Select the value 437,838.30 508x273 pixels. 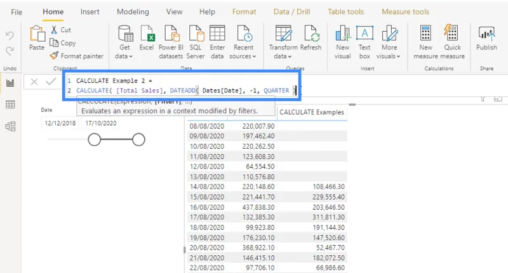[x=258, y=207]
